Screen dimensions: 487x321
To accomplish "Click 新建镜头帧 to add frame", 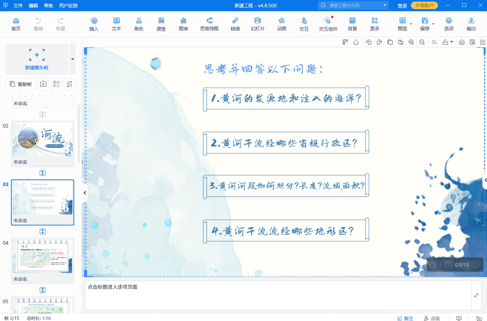I will [37, 59].
